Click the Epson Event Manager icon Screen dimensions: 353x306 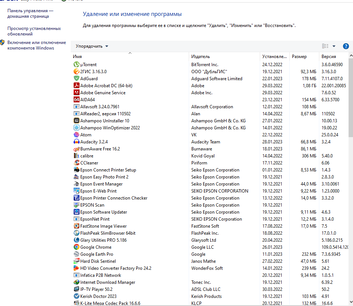tap(77, 184)
